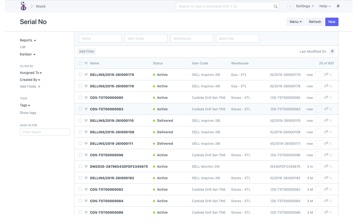Click the user avatar icon in the navbar
358x224 pixels.
pyautogui.click(x=290, y=6)
